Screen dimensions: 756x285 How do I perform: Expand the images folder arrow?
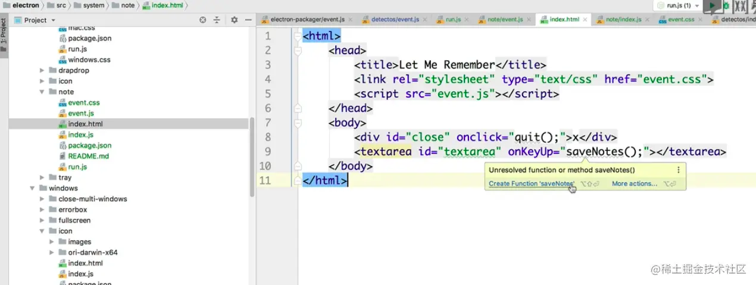52,242
